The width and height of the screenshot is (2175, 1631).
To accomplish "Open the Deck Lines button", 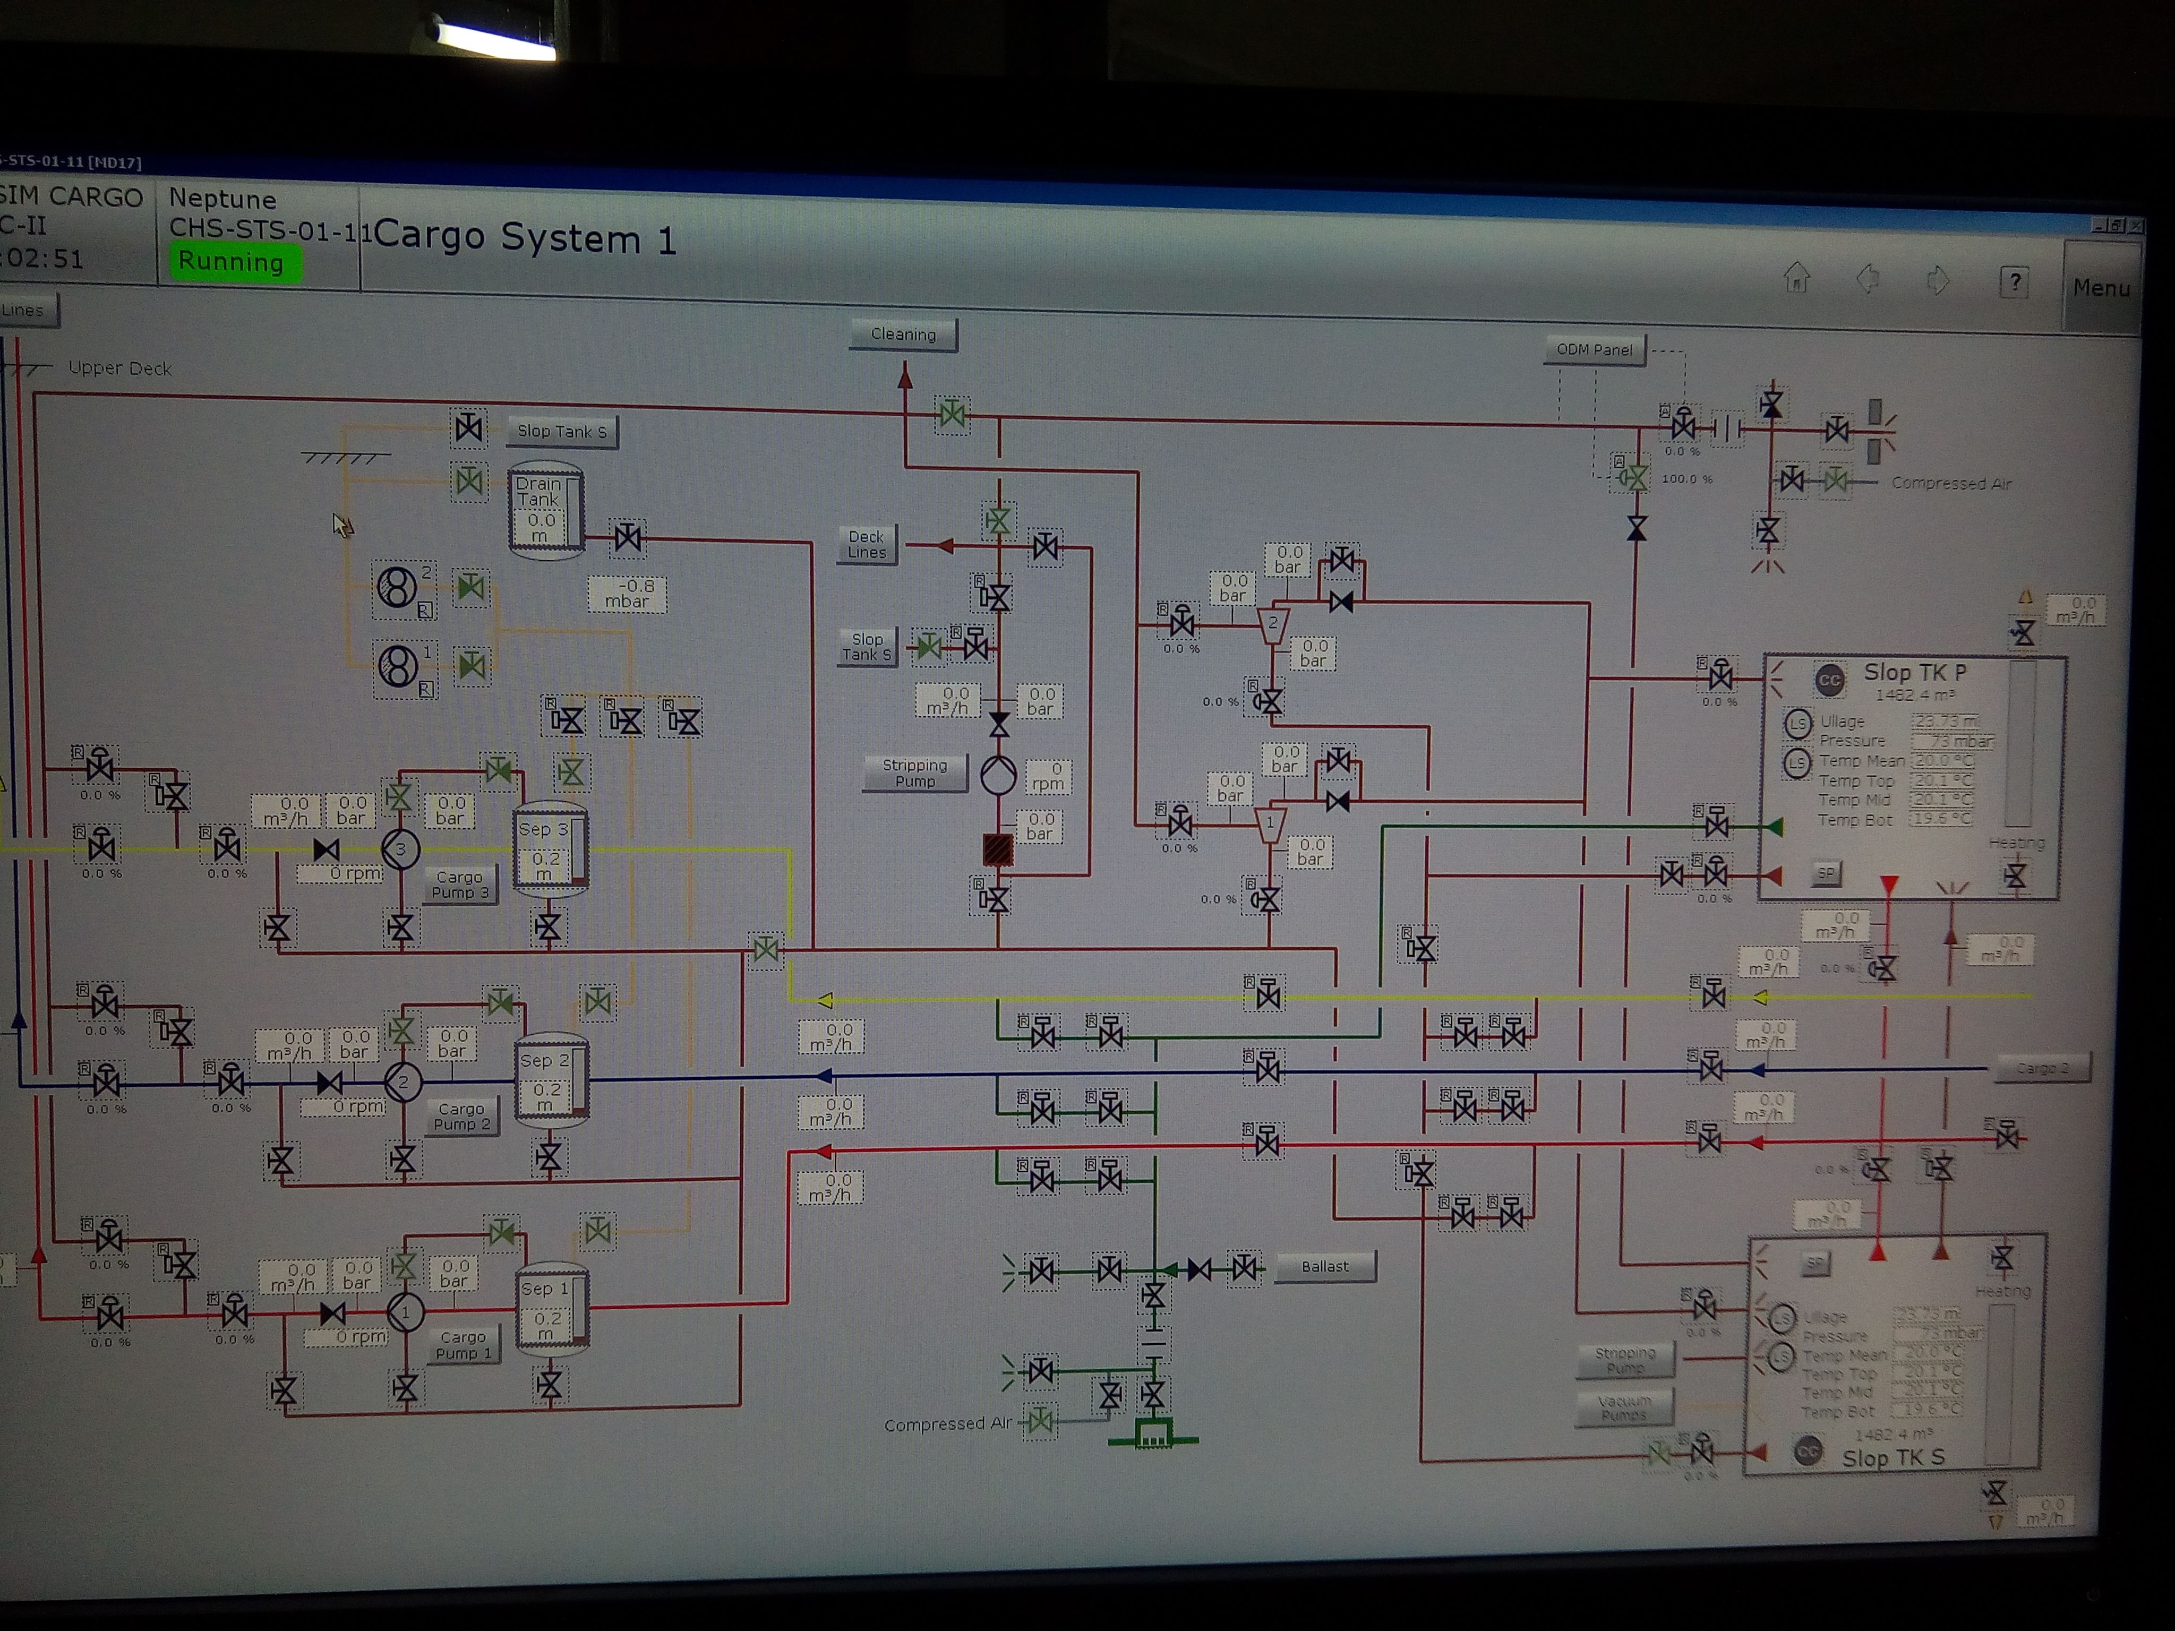I will coord(866,544).
